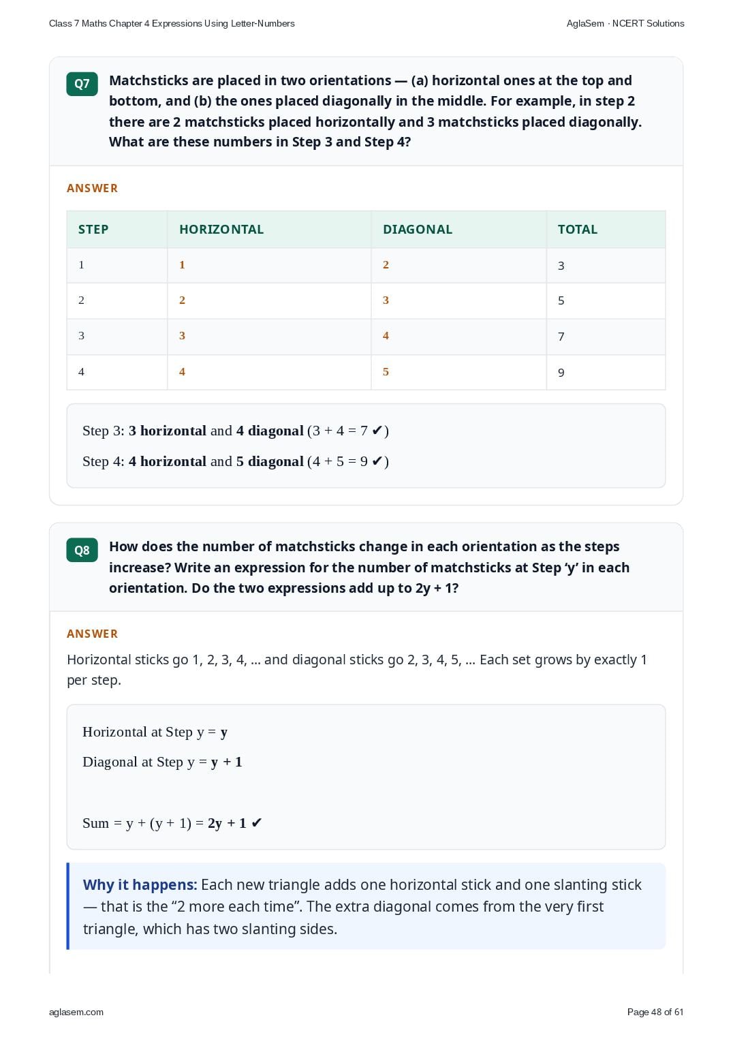
Task: Click the checkmark after Sum 2y + 1
Action: (x=257, y=823)
